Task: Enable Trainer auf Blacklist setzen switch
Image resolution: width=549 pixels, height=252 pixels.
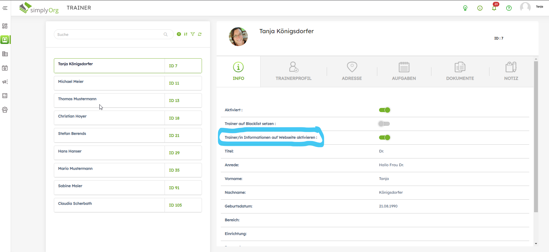Action: tap(384, 124)
